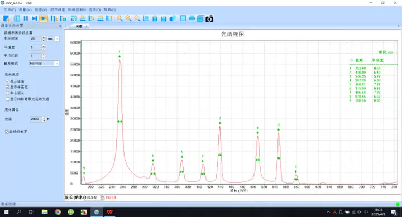The image size is (402, 217).
Task: Click the highlighted continuous play button
Action: coord(44,18)
